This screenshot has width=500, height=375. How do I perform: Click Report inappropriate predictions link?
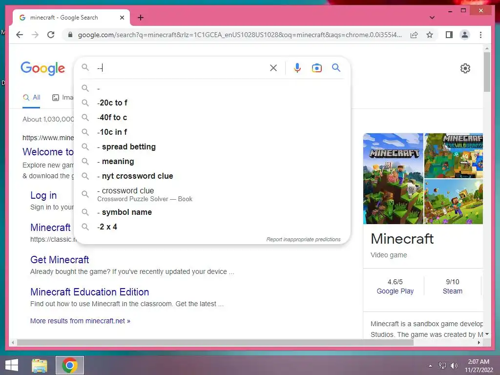click(303, 239)
